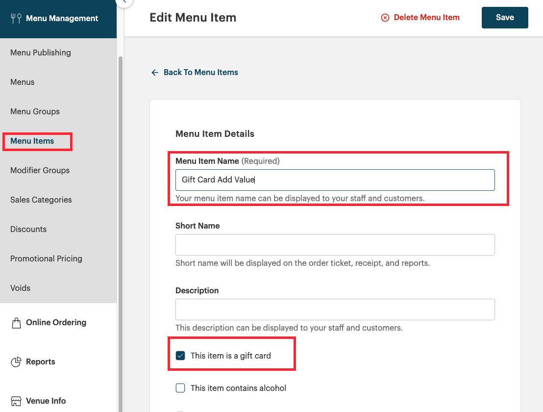
Task: Collapse the sidebar with the circular chevron button
Action: (x=123, y=3)
